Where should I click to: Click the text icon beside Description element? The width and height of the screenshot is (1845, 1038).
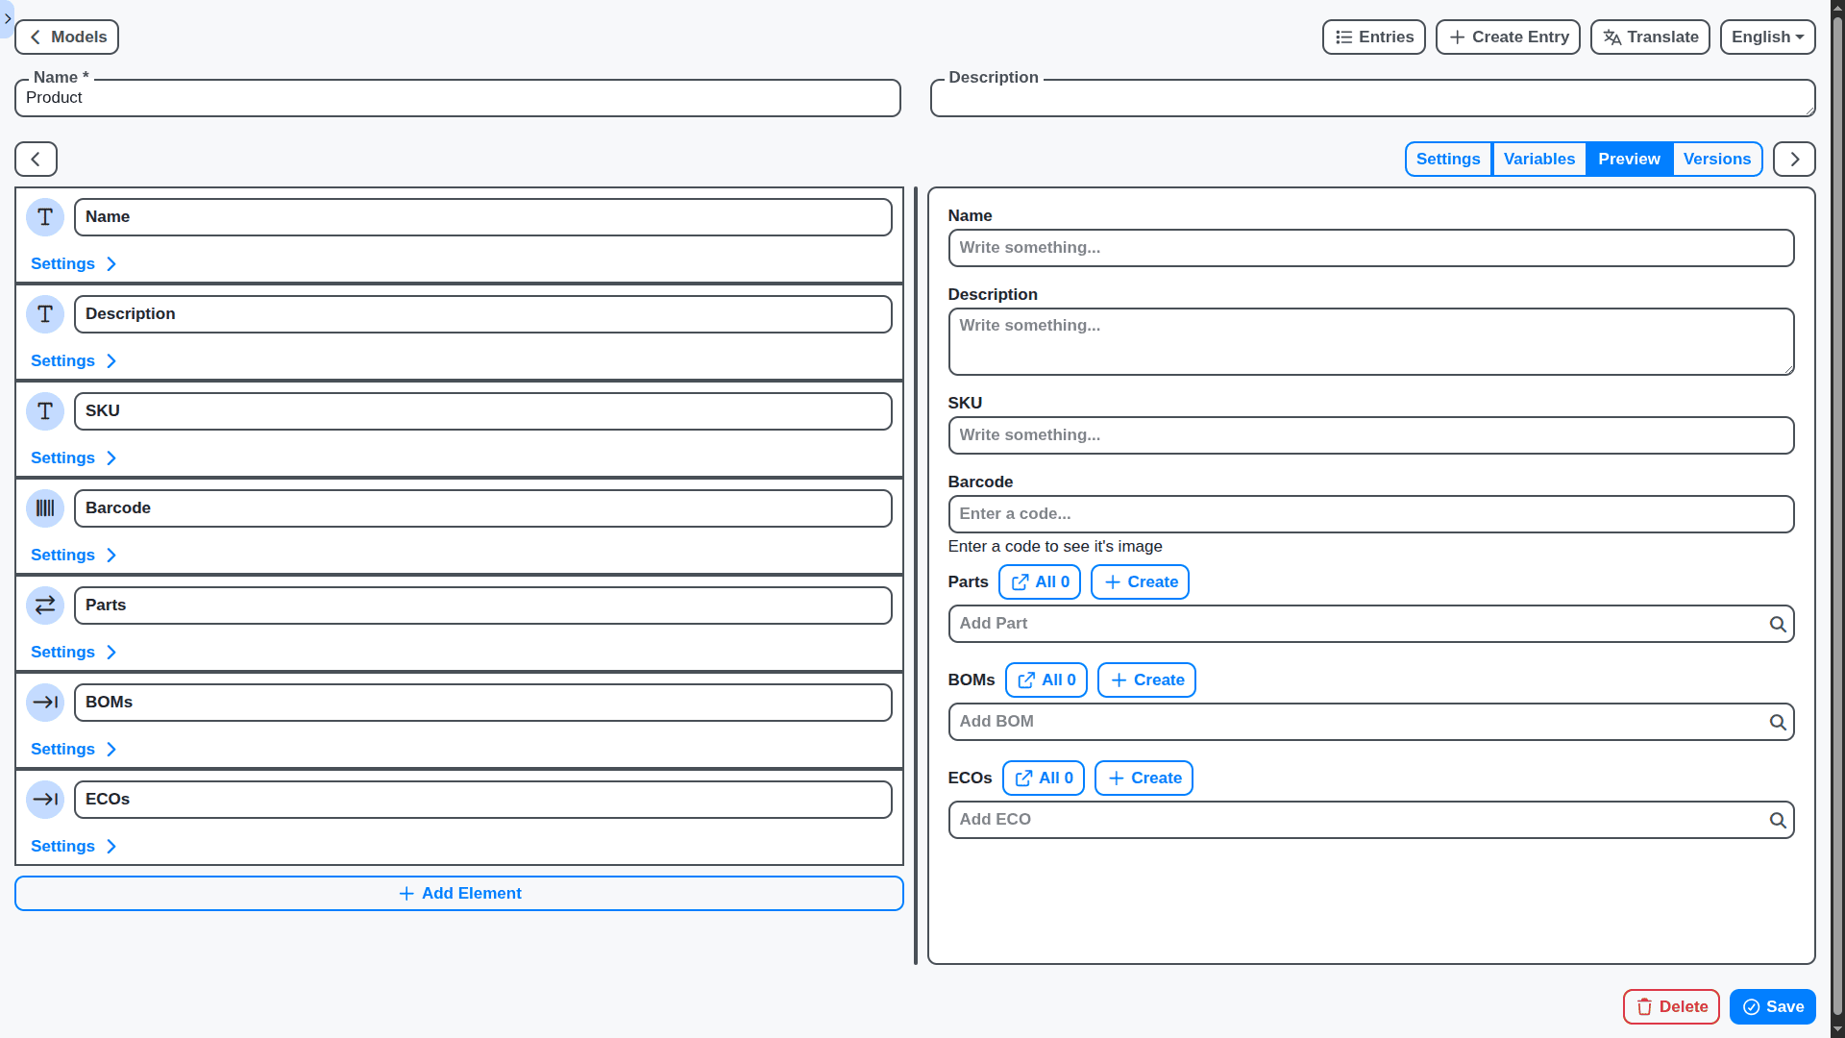click(44, 314)
